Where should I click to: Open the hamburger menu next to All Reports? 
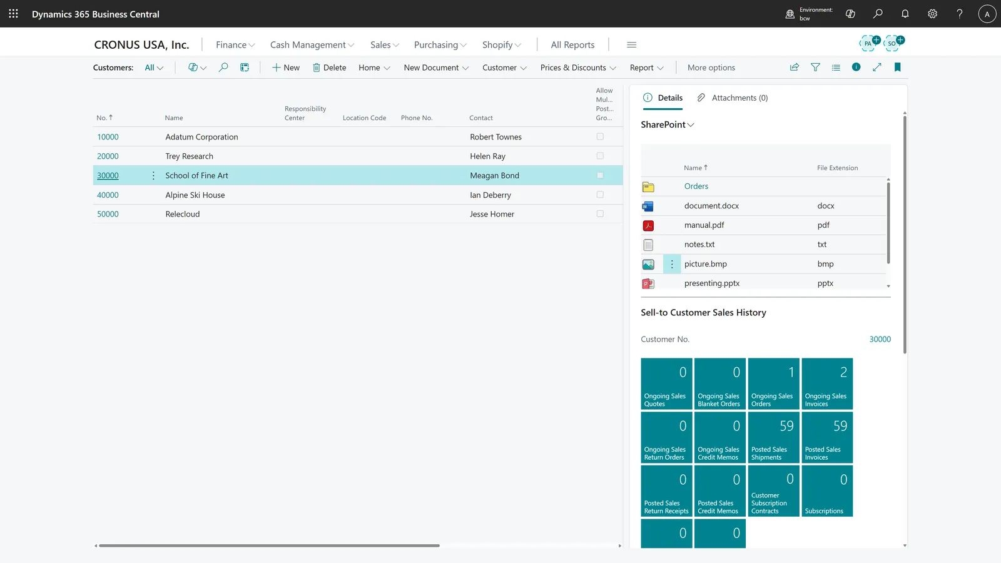(631, 45)
